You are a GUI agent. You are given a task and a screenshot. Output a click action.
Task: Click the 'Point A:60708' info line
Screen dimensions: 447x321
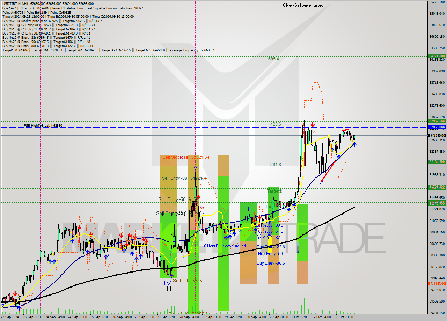tap(36, 12)
